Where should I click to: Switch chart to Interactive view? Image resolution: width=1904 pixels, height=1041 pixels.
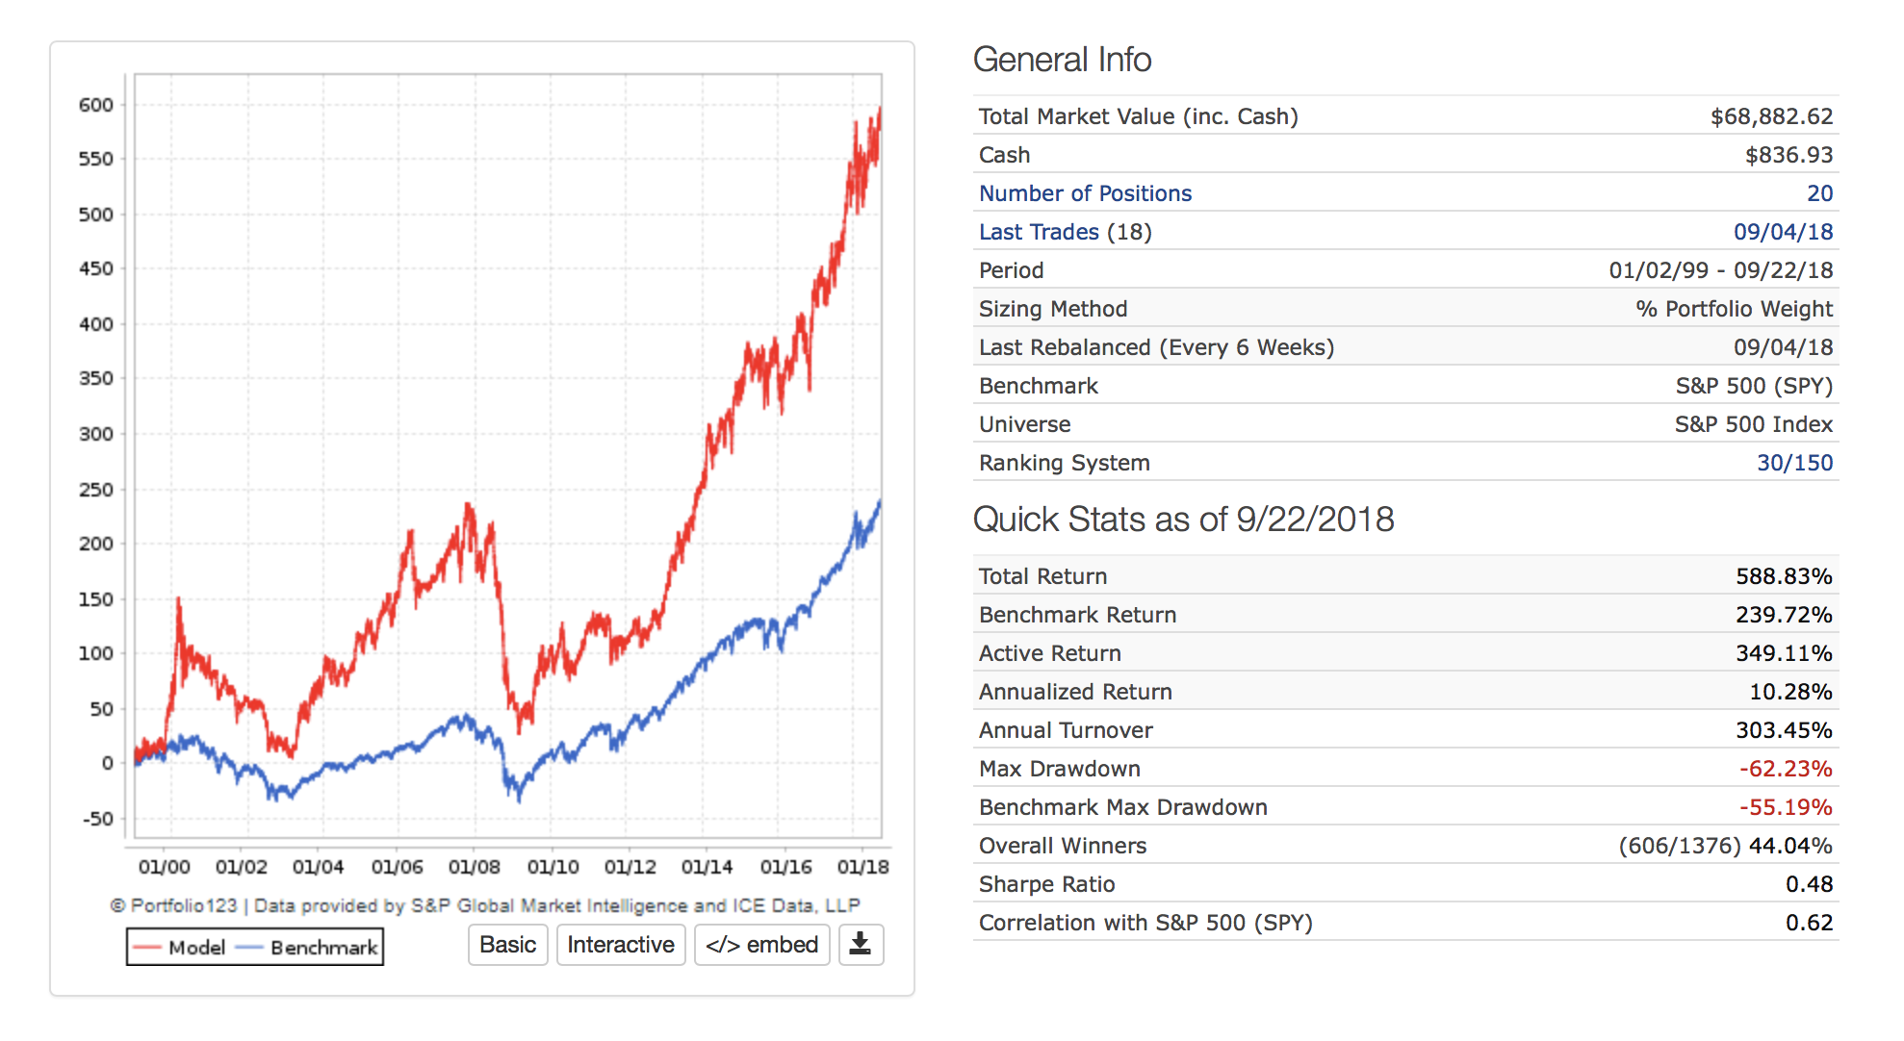[621, 945]
